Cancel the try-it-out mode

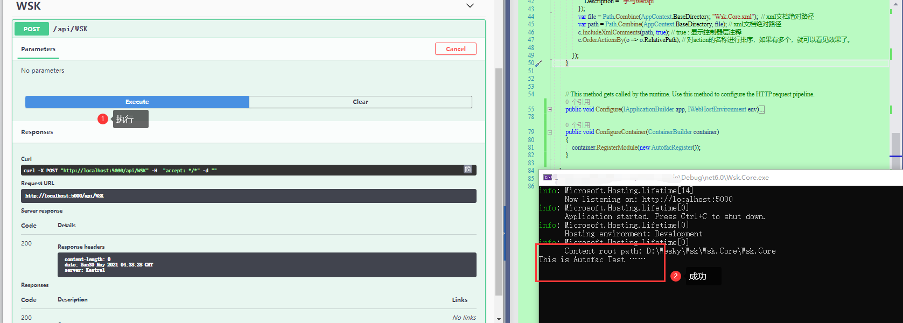[x=456, y=49]
